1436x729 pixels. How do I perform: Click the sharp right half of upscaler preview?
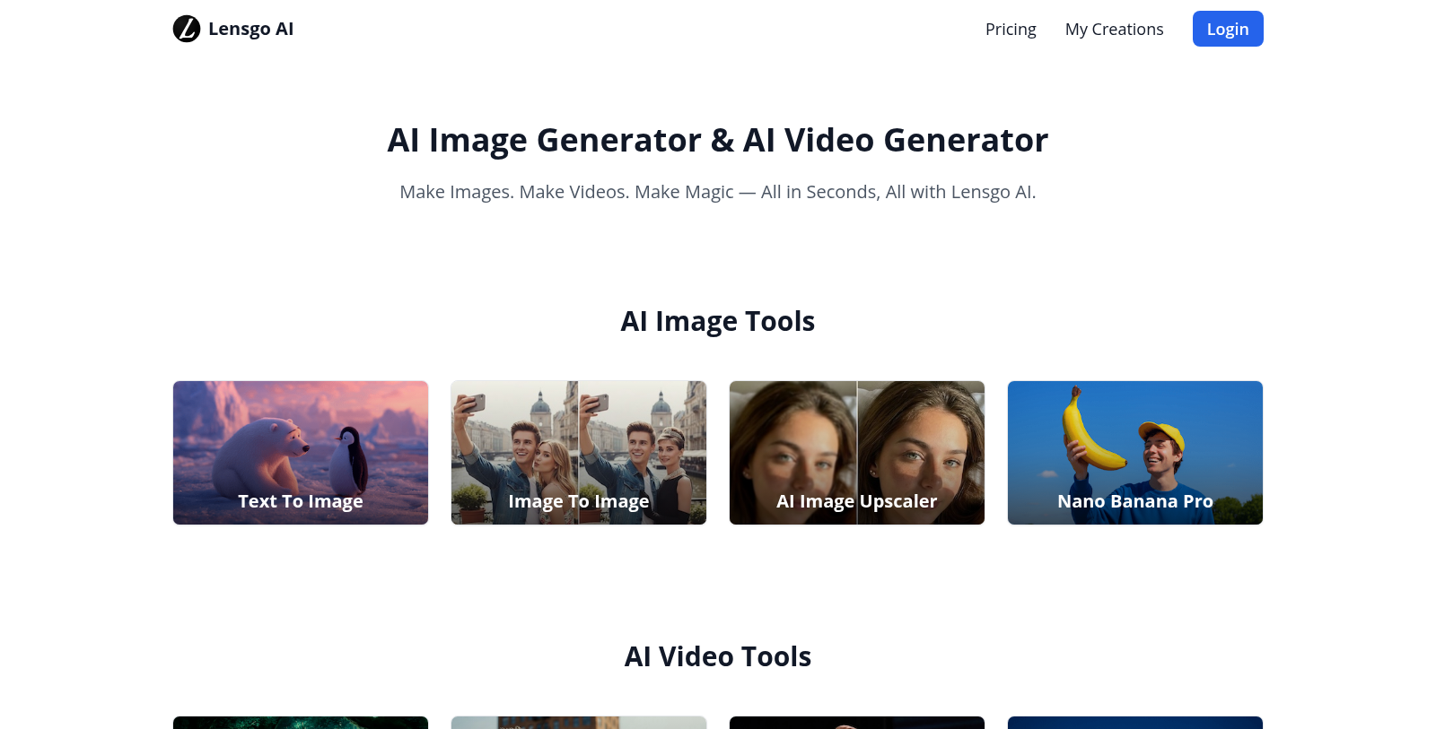click(922, 439)
